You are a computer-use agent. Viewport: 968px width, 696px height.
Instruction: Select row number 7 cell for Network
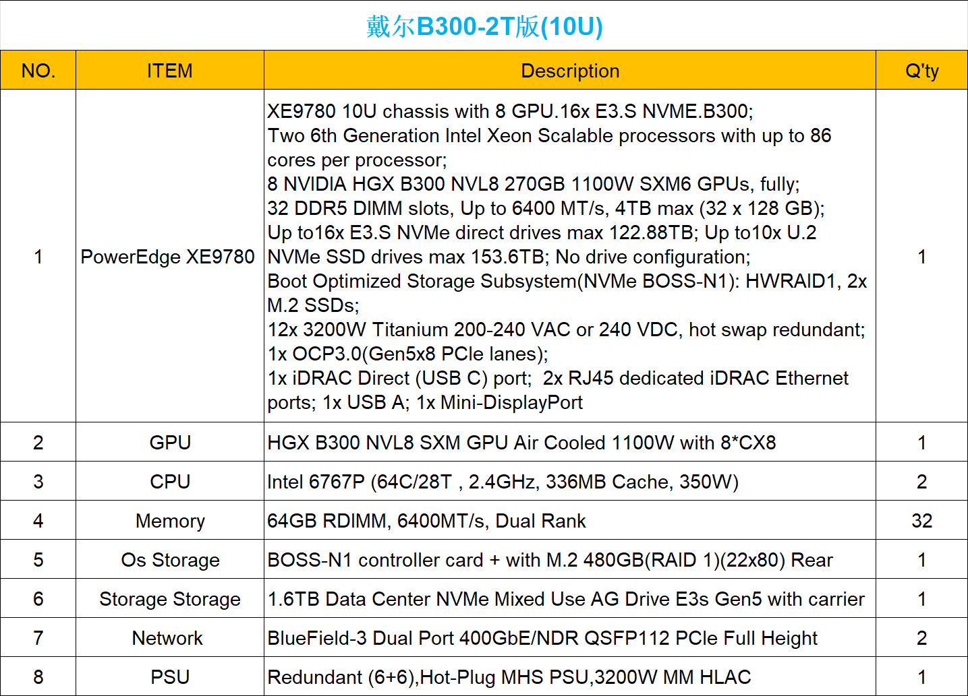click(x=38, y=637)
